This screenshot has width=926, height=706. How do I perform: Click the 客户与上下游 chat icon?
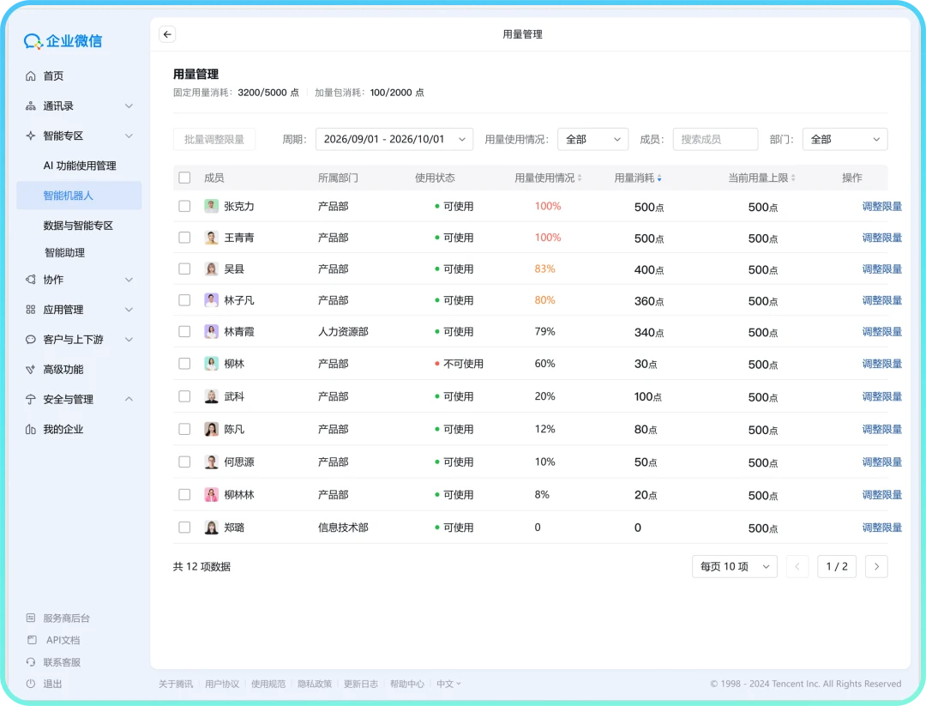(31, 339)
